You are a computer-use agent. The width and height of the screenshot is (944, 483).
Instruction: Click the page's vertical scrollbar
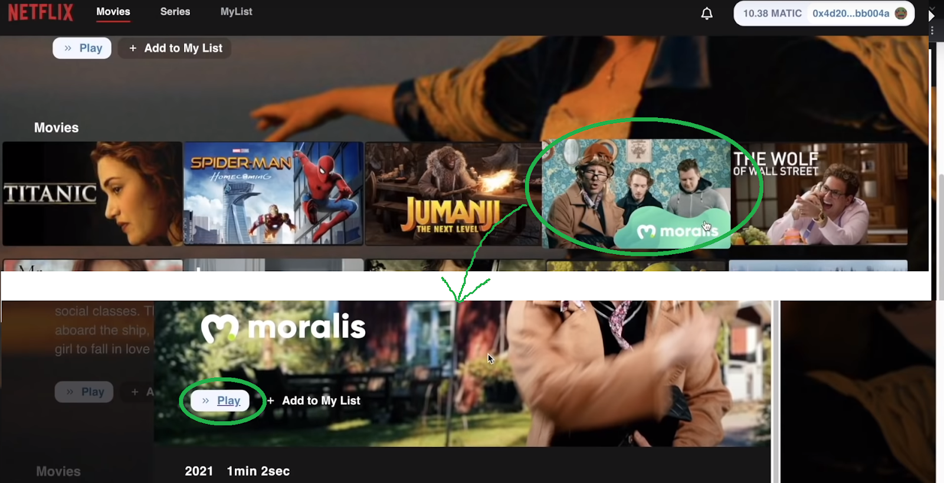click(x=940, y=236)
